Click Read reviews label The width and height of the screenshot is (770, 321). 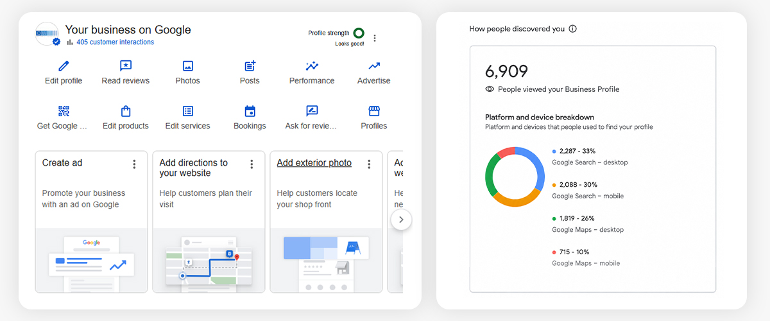point(126,81)
